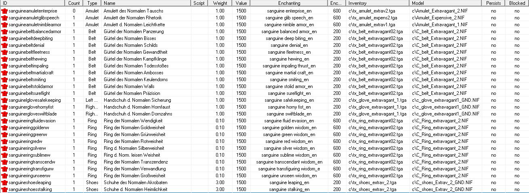529x193 pixels.
Task: Click the icon next to sanguinerglovehornyfist
Action: 4,107
